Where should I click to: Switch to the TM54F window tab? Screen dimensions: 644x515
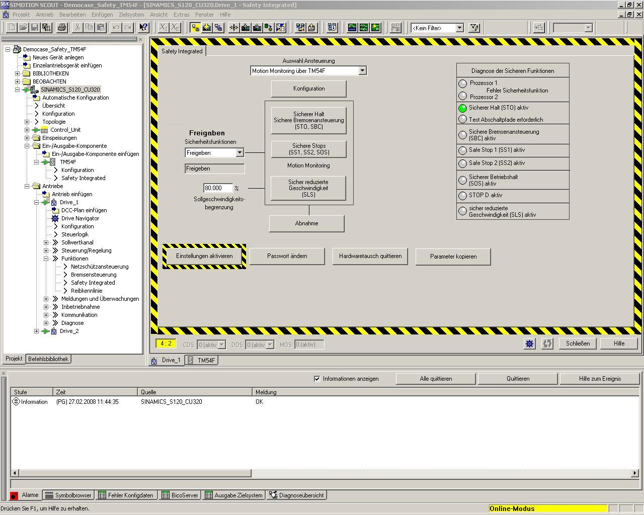click(202, 360)
